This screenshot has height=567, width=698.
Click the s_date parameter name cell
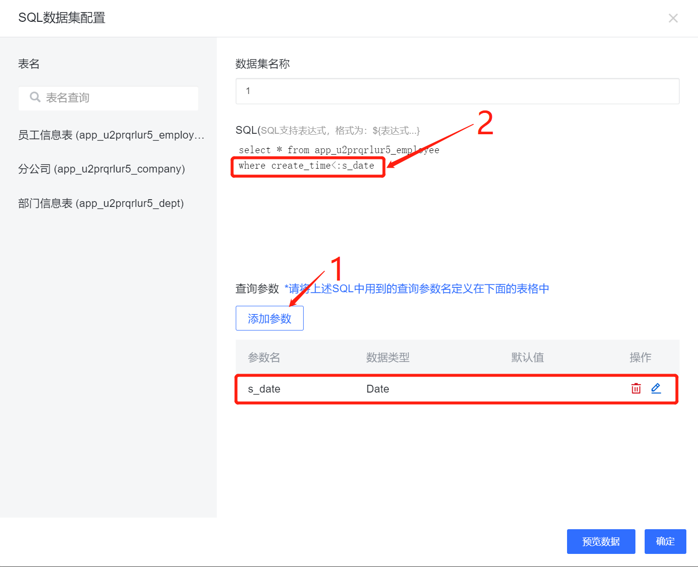(x=264, y=389)
